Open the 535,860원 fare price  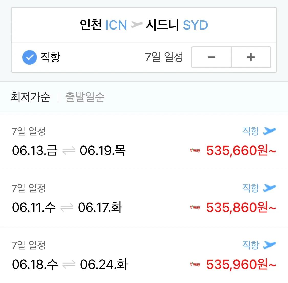coord(241,207)
